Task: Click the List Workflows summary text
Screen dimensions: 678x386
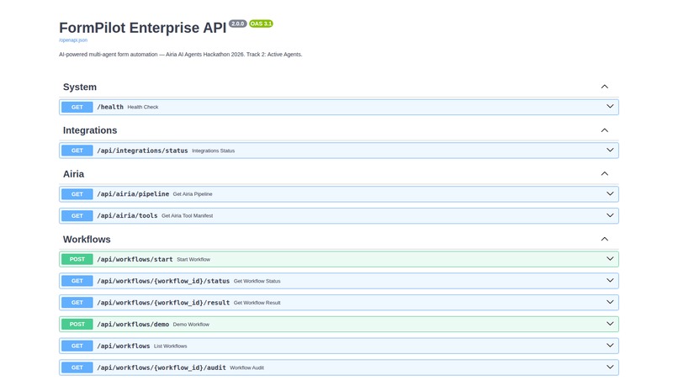Action: pos(171,346)
